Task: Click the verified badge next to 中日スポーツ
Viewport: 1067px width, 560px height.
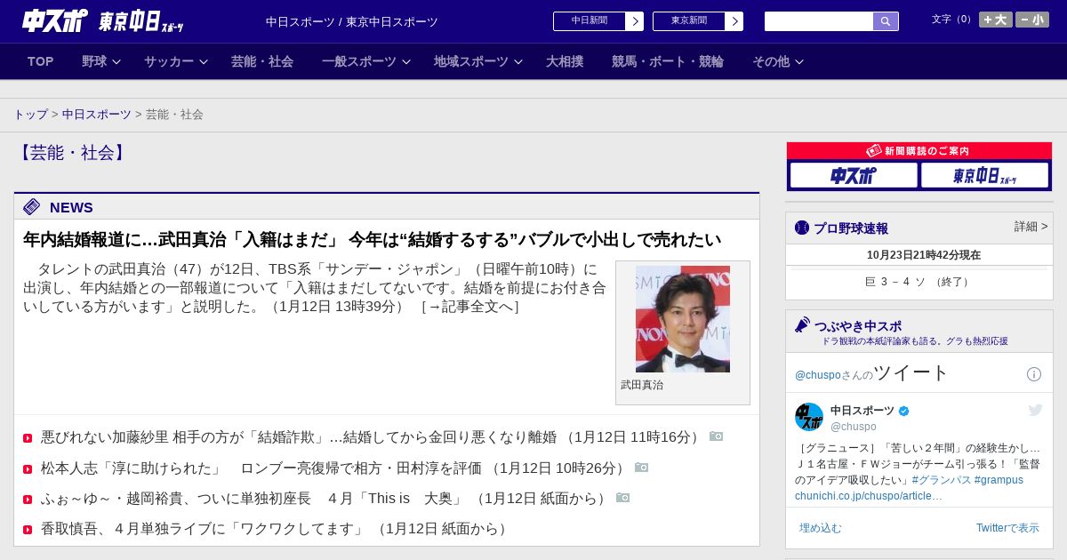Action: pyautogui.click(x=904, y=411)
